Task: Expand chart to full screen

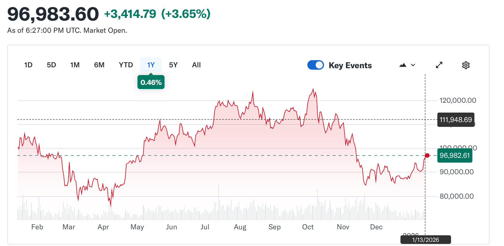Action: click(439, 65)
